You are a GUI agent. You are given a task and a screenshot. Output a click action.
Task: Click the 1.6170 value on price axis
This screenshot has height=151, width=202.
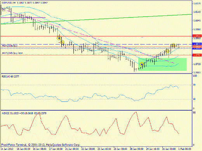click(x=197, y=3)
